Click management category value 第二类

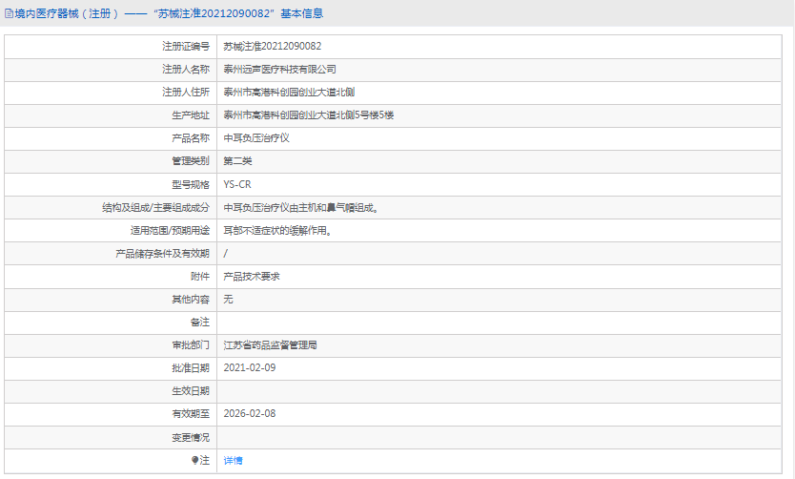pos(237,161)
